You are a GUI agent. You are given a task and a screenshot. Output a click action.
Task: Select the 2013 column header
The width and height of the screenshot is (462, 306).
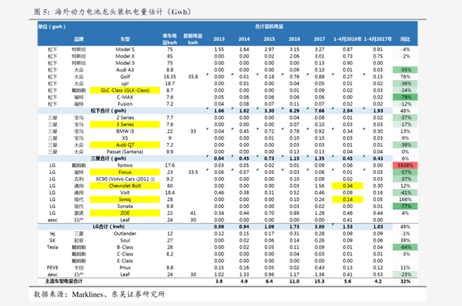pos(219,39)
